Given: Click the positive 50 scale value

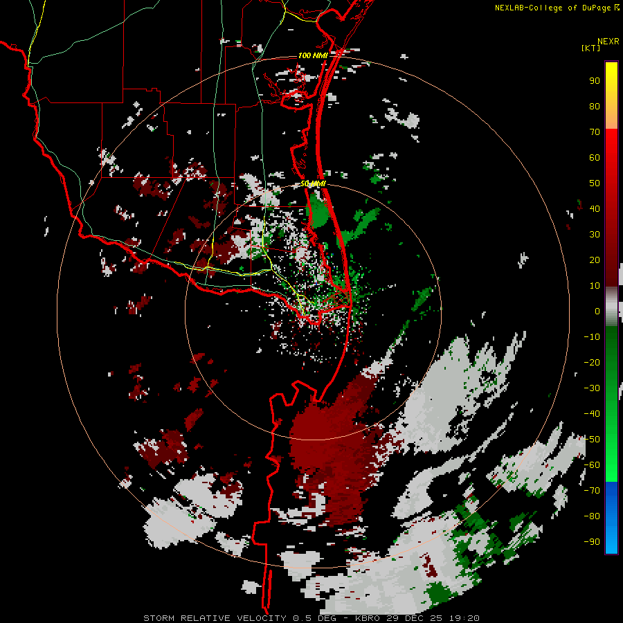Looking at the screenshot, I should pos(595,183).
